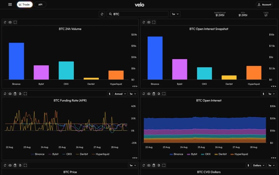Toggle Binance series in Open Interest legend
279x175 pixels.
pyautogui.click(x=176, y=154)
